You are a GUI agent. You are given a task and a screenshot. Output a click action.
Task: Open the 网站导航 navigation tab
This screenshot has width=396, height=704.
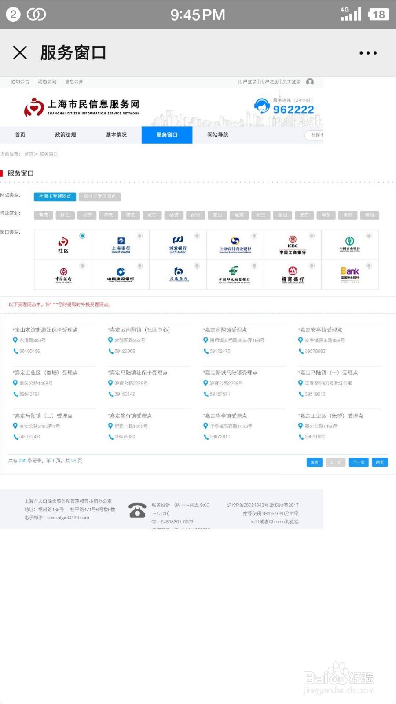tap(218, 135)
